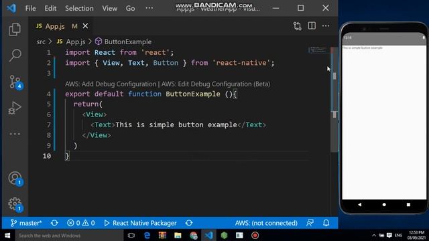Open the Go menu
429x241 pixels.
pyautogui.click(x=130, y=8)
